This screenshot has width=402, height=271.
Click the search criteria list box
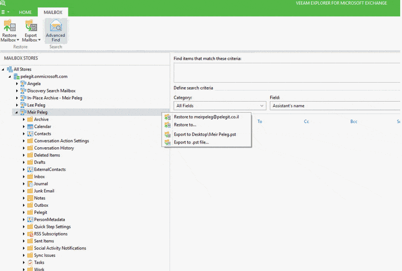[286, 73]
